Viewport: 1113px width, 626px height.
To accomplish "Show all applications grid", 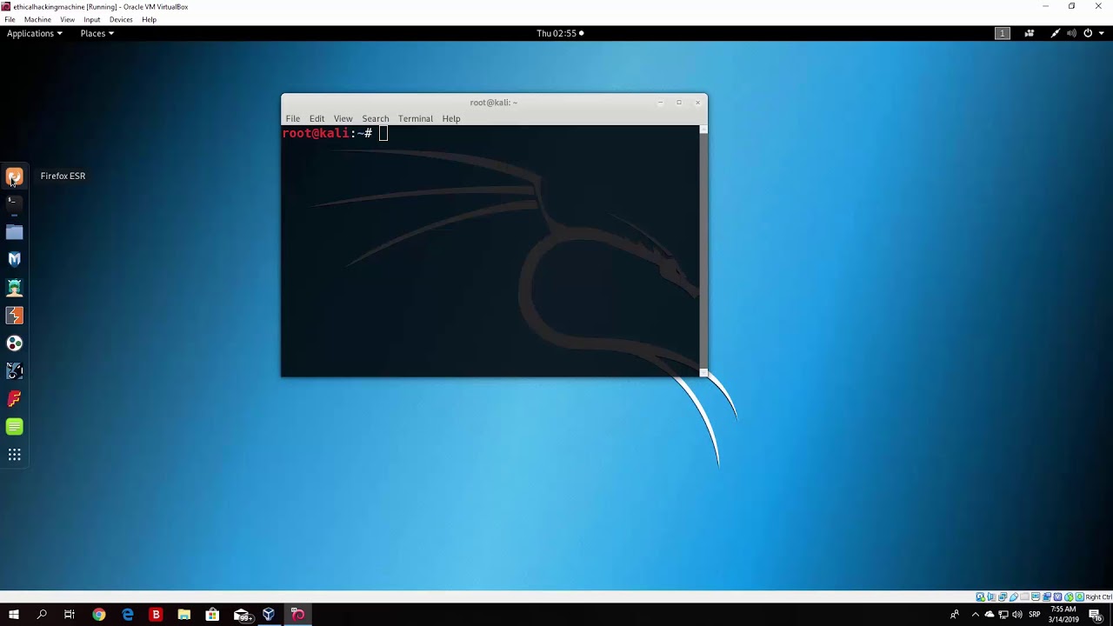I will tap(14, 455).
